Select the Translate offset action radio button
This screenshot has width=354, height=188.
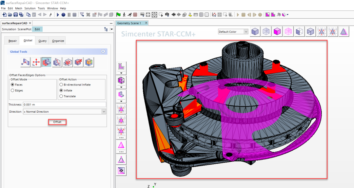pyautogui.click(x=61, y=96)
